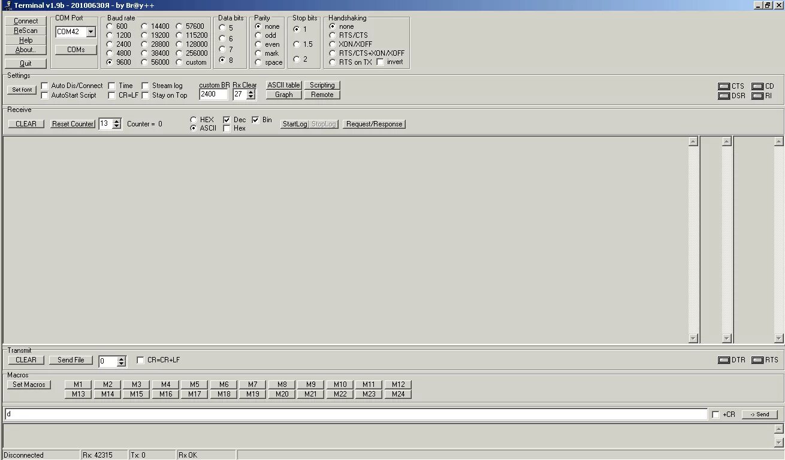
Task: Toggle the CD indicator LED
Action: [x=757, y=86]
